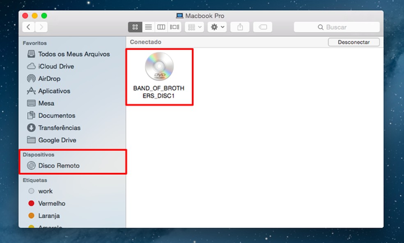Image resolution: width=404 pixels, height=243 pixels.
Task: Click the Edit Tags toolbar button
Action: click(x=262, y=27)
